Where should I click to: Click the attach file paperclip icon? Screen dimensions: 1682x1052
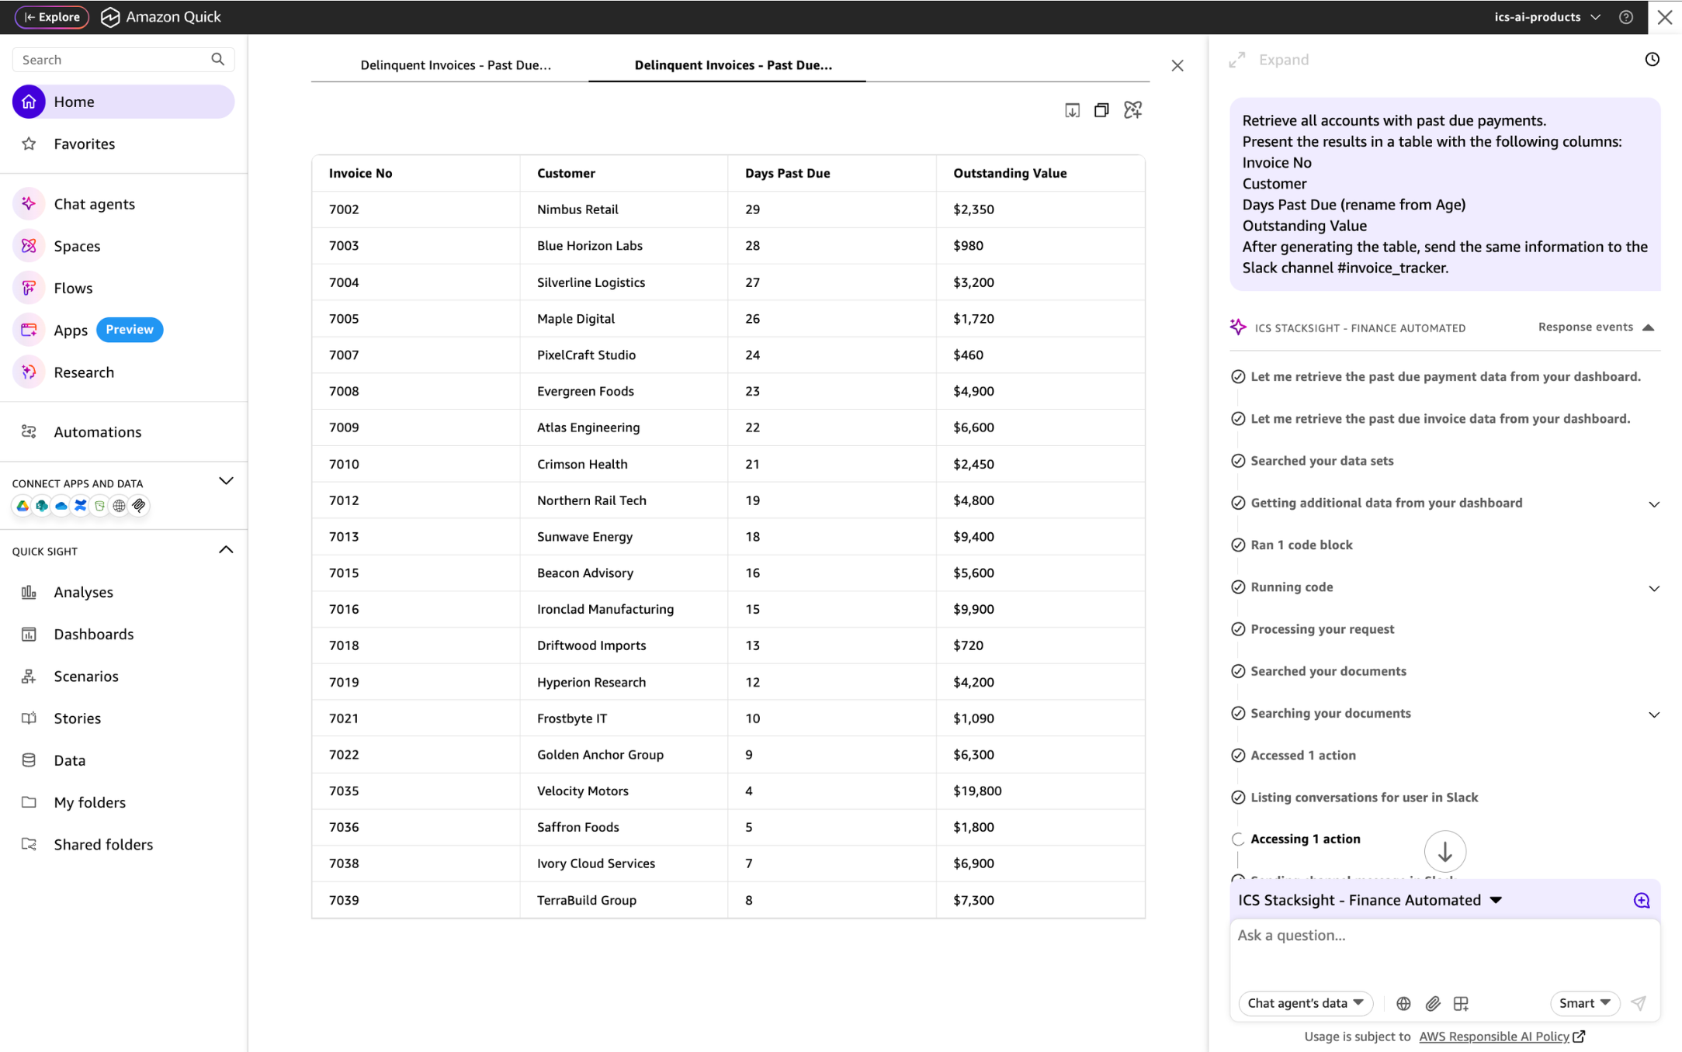tap(1433, 1003)
